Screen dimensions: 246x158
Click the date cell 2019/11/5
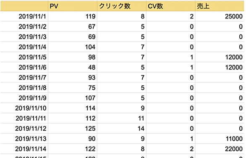pos(24,57)
